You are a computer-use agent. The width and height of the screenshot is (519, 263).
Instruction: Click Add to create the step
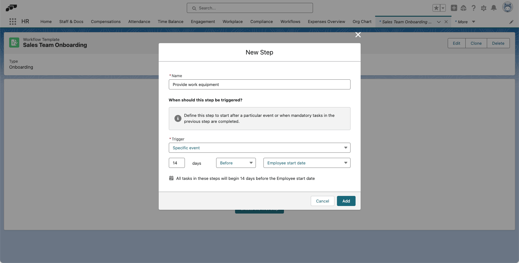346,201
